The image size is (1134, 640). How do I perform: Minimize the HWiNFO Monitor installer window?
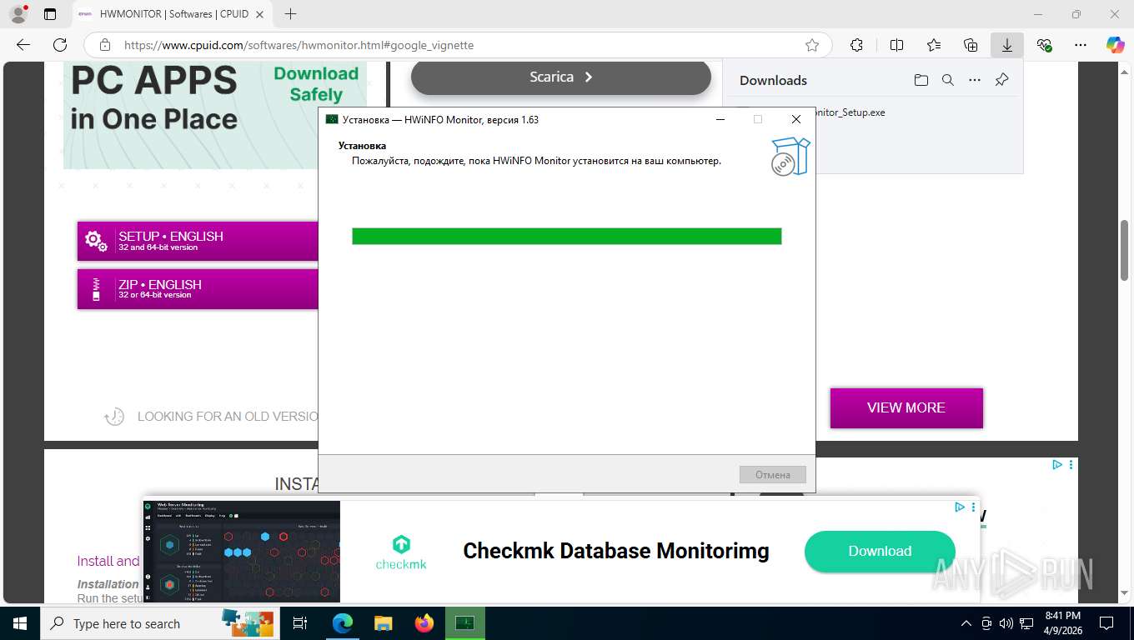[720, 119]
